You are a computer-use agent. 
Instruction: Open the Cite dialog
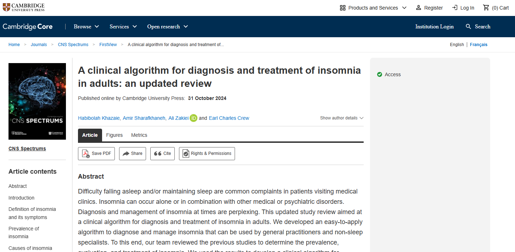(162, 153)
